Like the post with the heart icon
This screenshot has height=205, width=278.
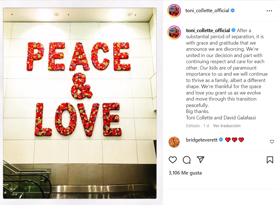172,160
